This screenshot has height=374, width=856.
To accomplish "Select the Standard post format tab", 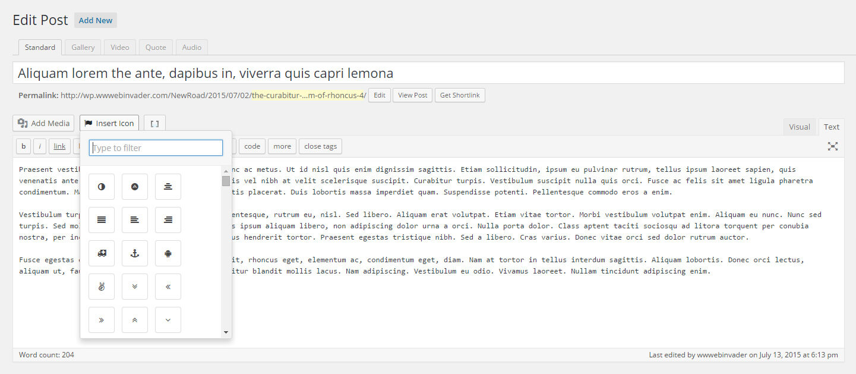I will tap(40, 48).
